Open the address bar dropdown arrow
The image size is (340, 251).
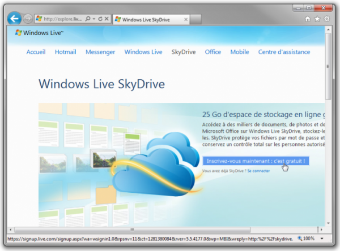pos(94,19)
